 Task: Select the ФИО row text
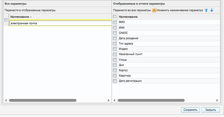coord(122,22)
